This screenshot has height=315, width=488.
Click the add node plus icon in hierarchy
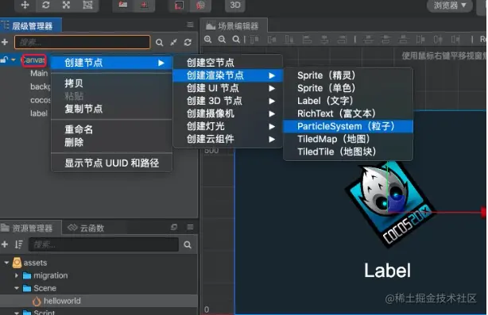click(x=5, y=42)
